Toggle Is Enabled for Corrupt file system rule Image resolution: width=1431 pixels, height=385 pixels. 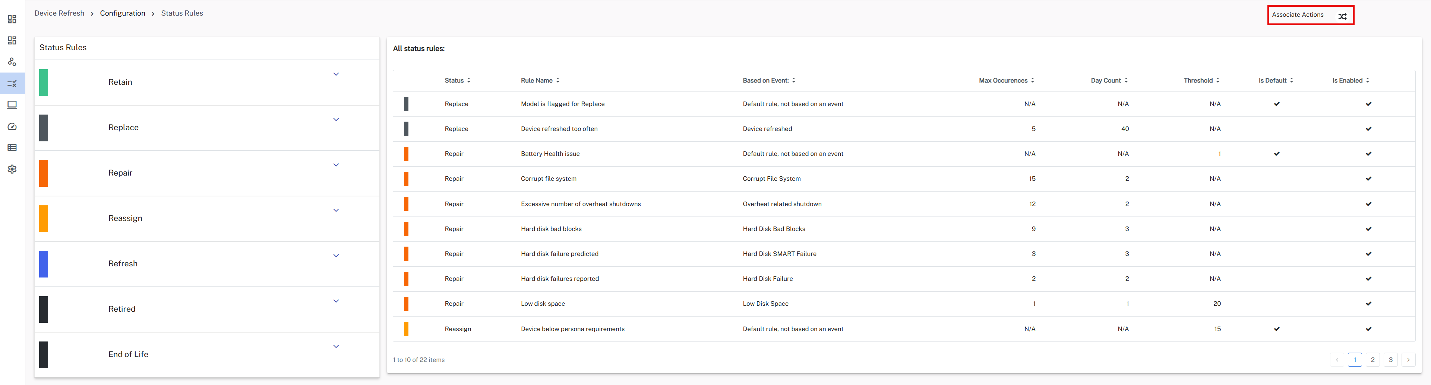coord(1368,179)
